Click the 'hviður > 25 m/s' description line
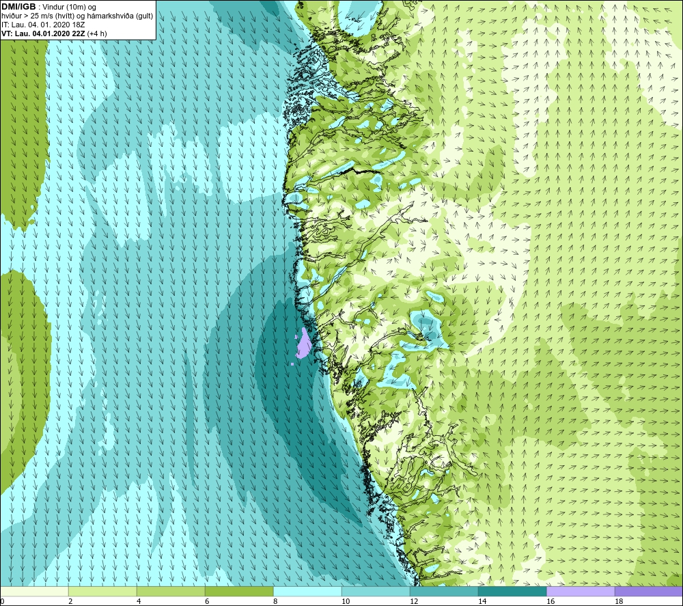This screenshot has width=683, height=606. (x=77, y=16)
